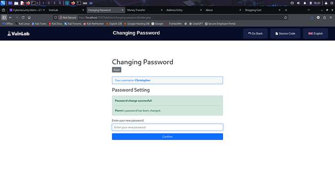
Task: Go back one page in browser
Action: pyautogui.click(x=11, y=18)
